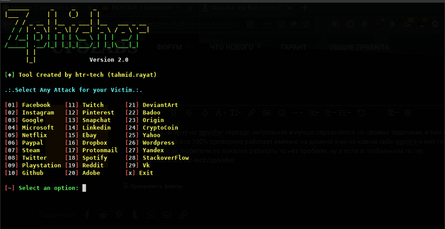Share thread on Reddit
The width and height of the screenshot is (445, 229).
[103, 214]
